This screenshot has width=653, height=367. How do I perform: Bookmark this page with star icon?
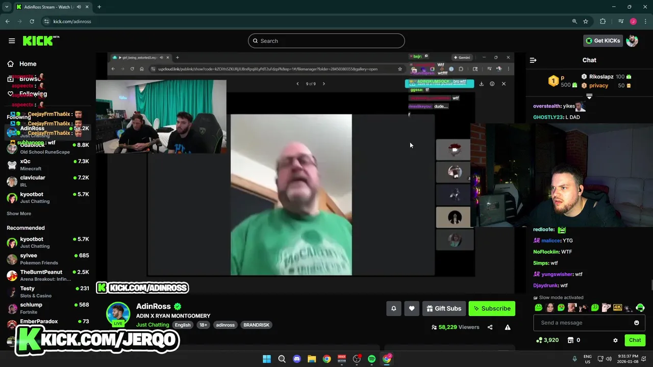pos(586,21)
